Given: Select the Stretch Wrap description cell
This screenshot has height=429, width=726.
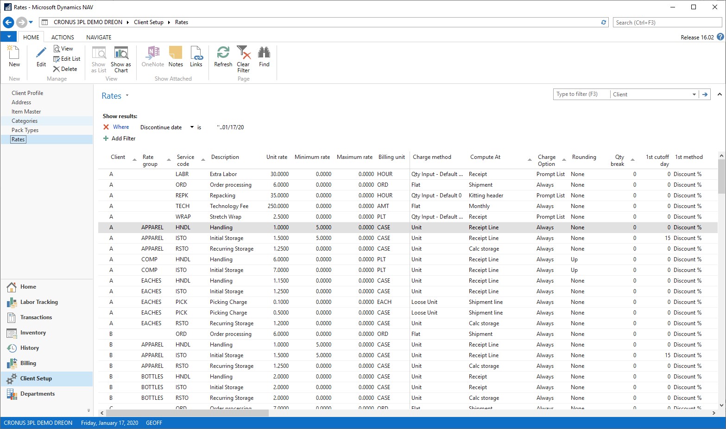Looking at the screenshot, I should tap(226, 217).
